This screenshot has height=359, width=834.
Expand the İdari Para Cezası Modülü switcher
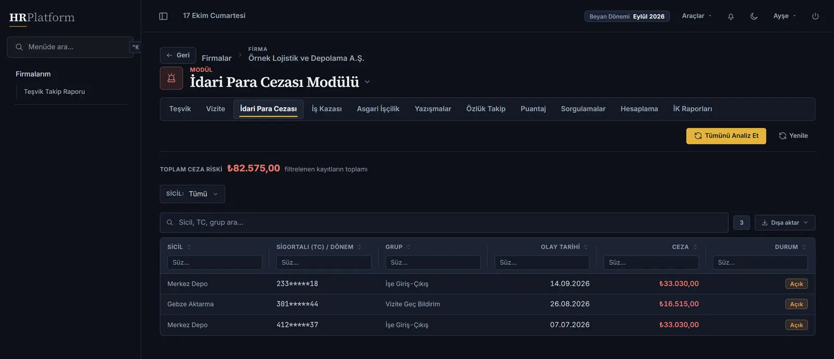click(x=367, y=82)
